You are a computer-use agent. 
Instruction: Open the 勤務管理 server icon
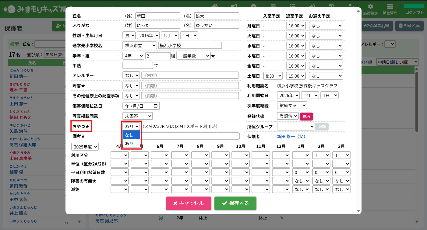click(x=390, y=7)
